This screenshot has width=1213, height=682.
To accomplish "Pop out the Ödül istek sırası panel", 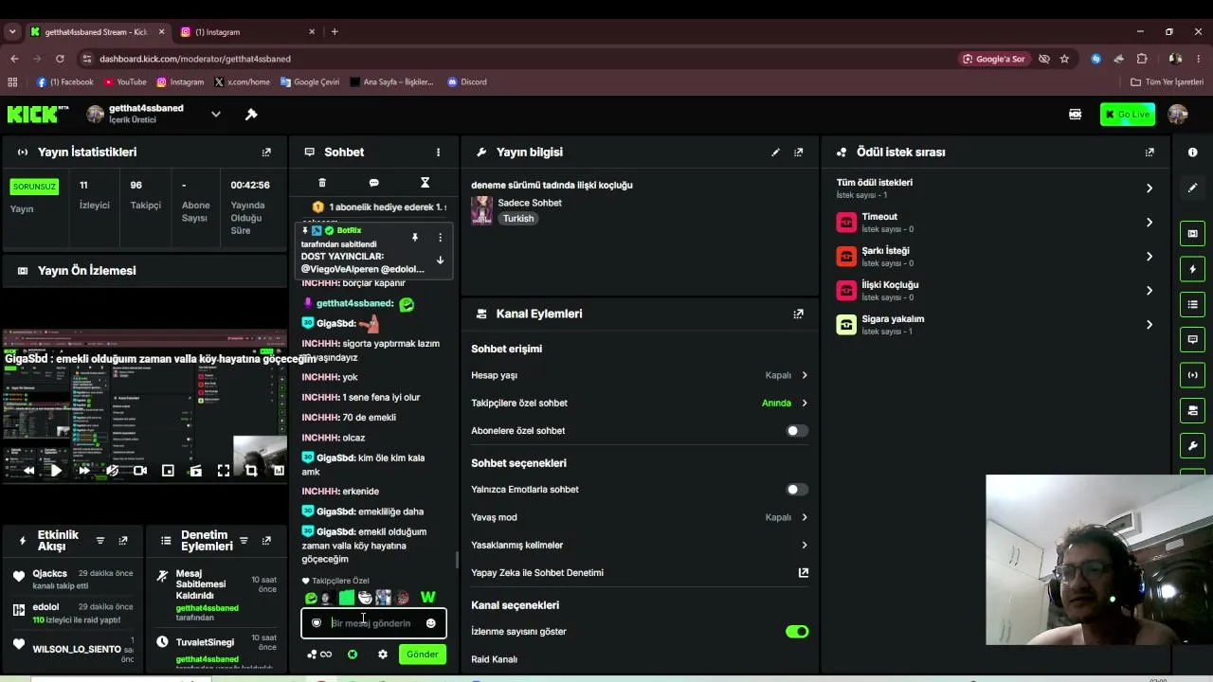I will (1150, 153).
